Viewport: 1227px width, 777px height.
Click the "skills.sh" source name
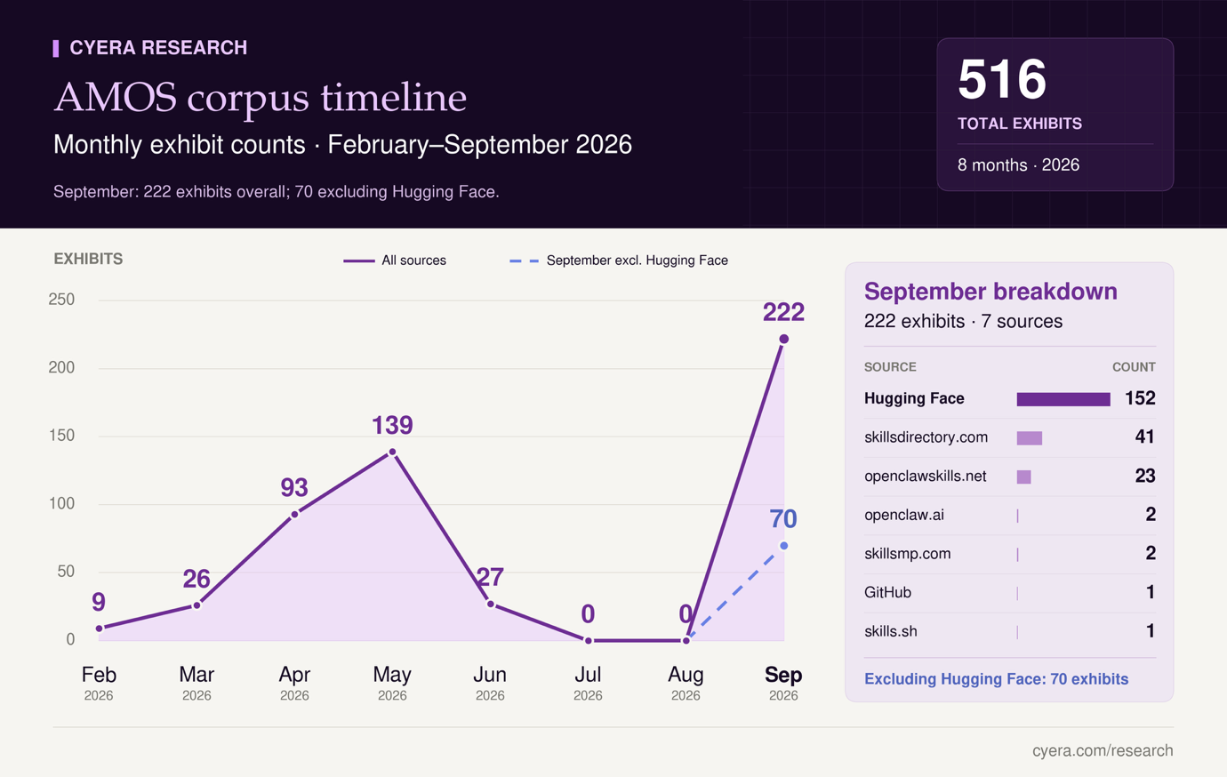[891, 631]
